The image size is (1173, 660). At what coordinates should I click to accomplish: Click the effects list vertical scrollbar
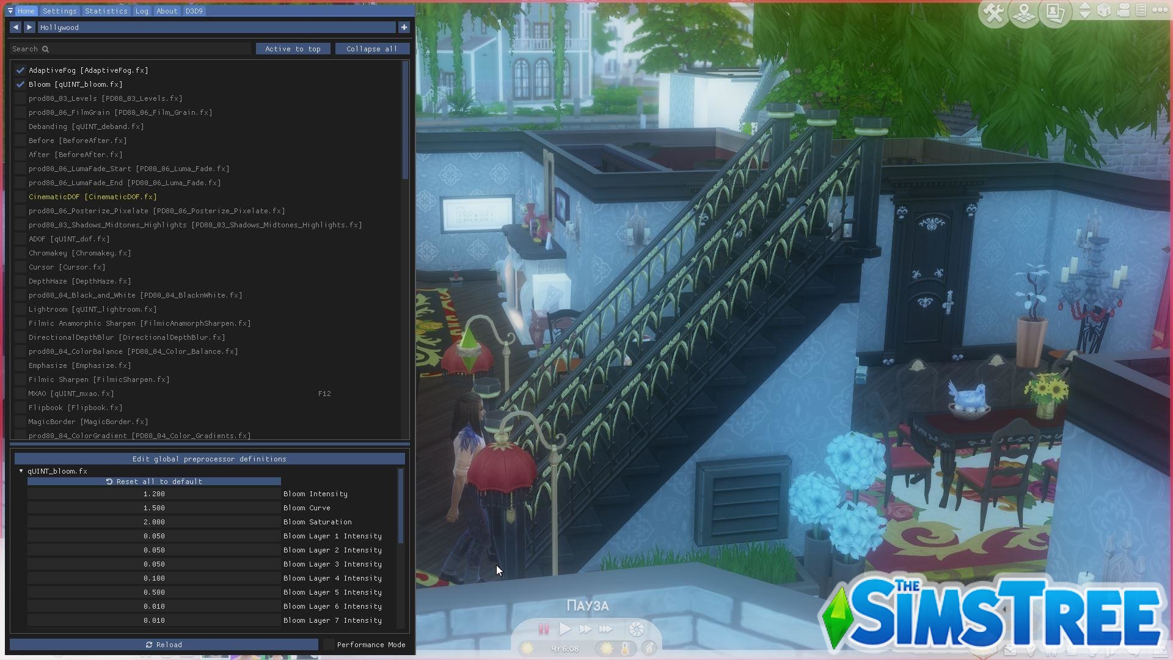point(405,120)
